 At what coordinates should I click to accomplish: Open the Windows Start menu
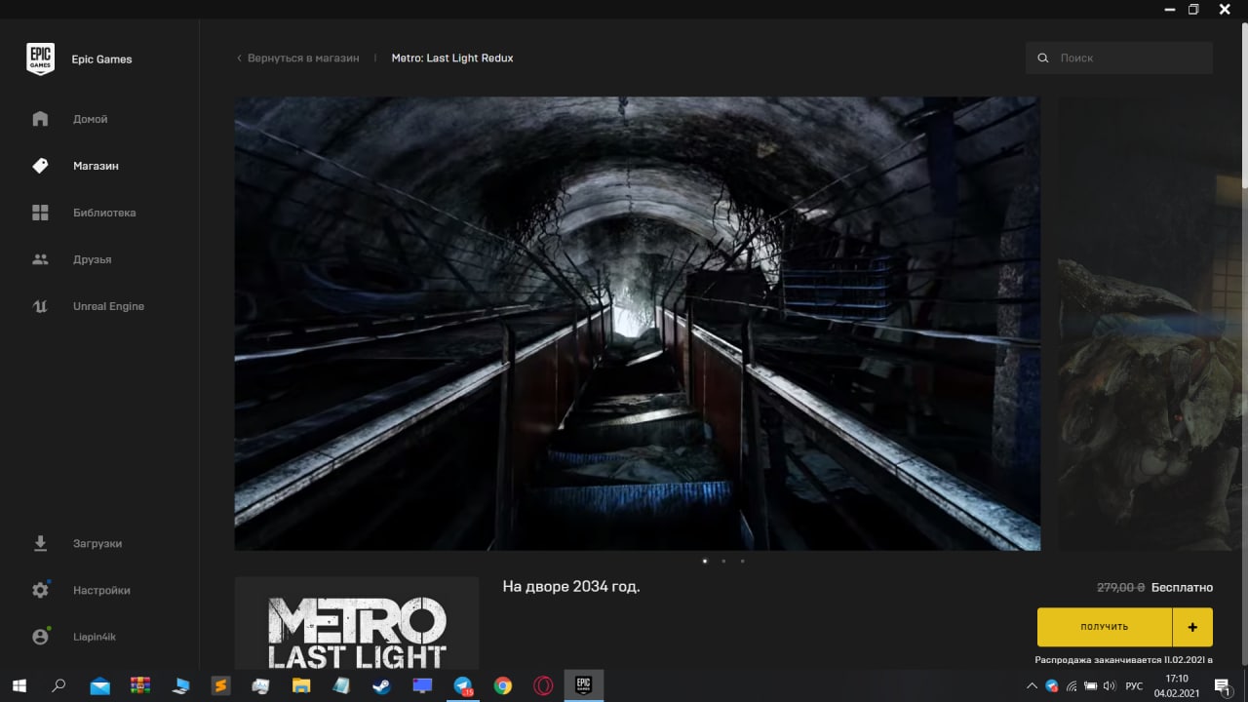19,685
